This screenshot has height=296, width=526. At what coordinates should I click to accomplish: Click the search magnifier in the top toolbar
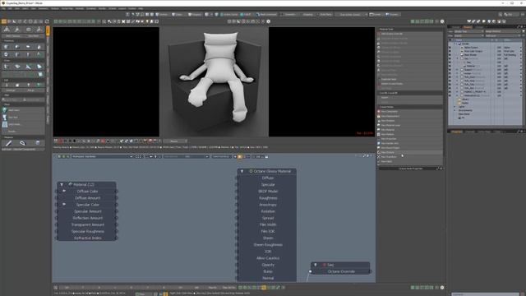(501, 15)
